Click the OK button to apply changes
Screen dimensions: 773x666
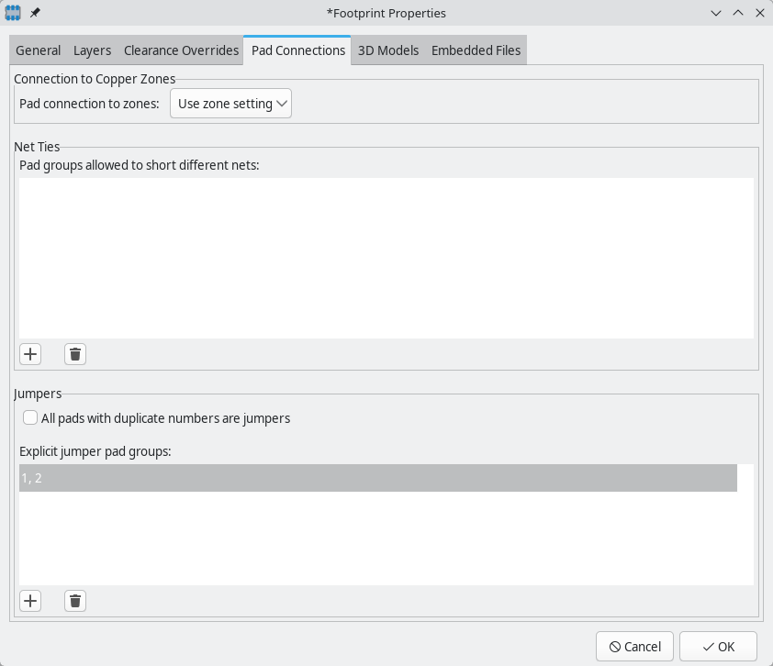click(x=718, y=646)
